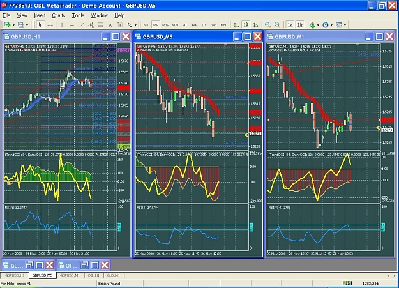Image resolution: width=399 pixels, height=288 pixels.
Task: Click the Periods clock icon
Action: (326, 25)
